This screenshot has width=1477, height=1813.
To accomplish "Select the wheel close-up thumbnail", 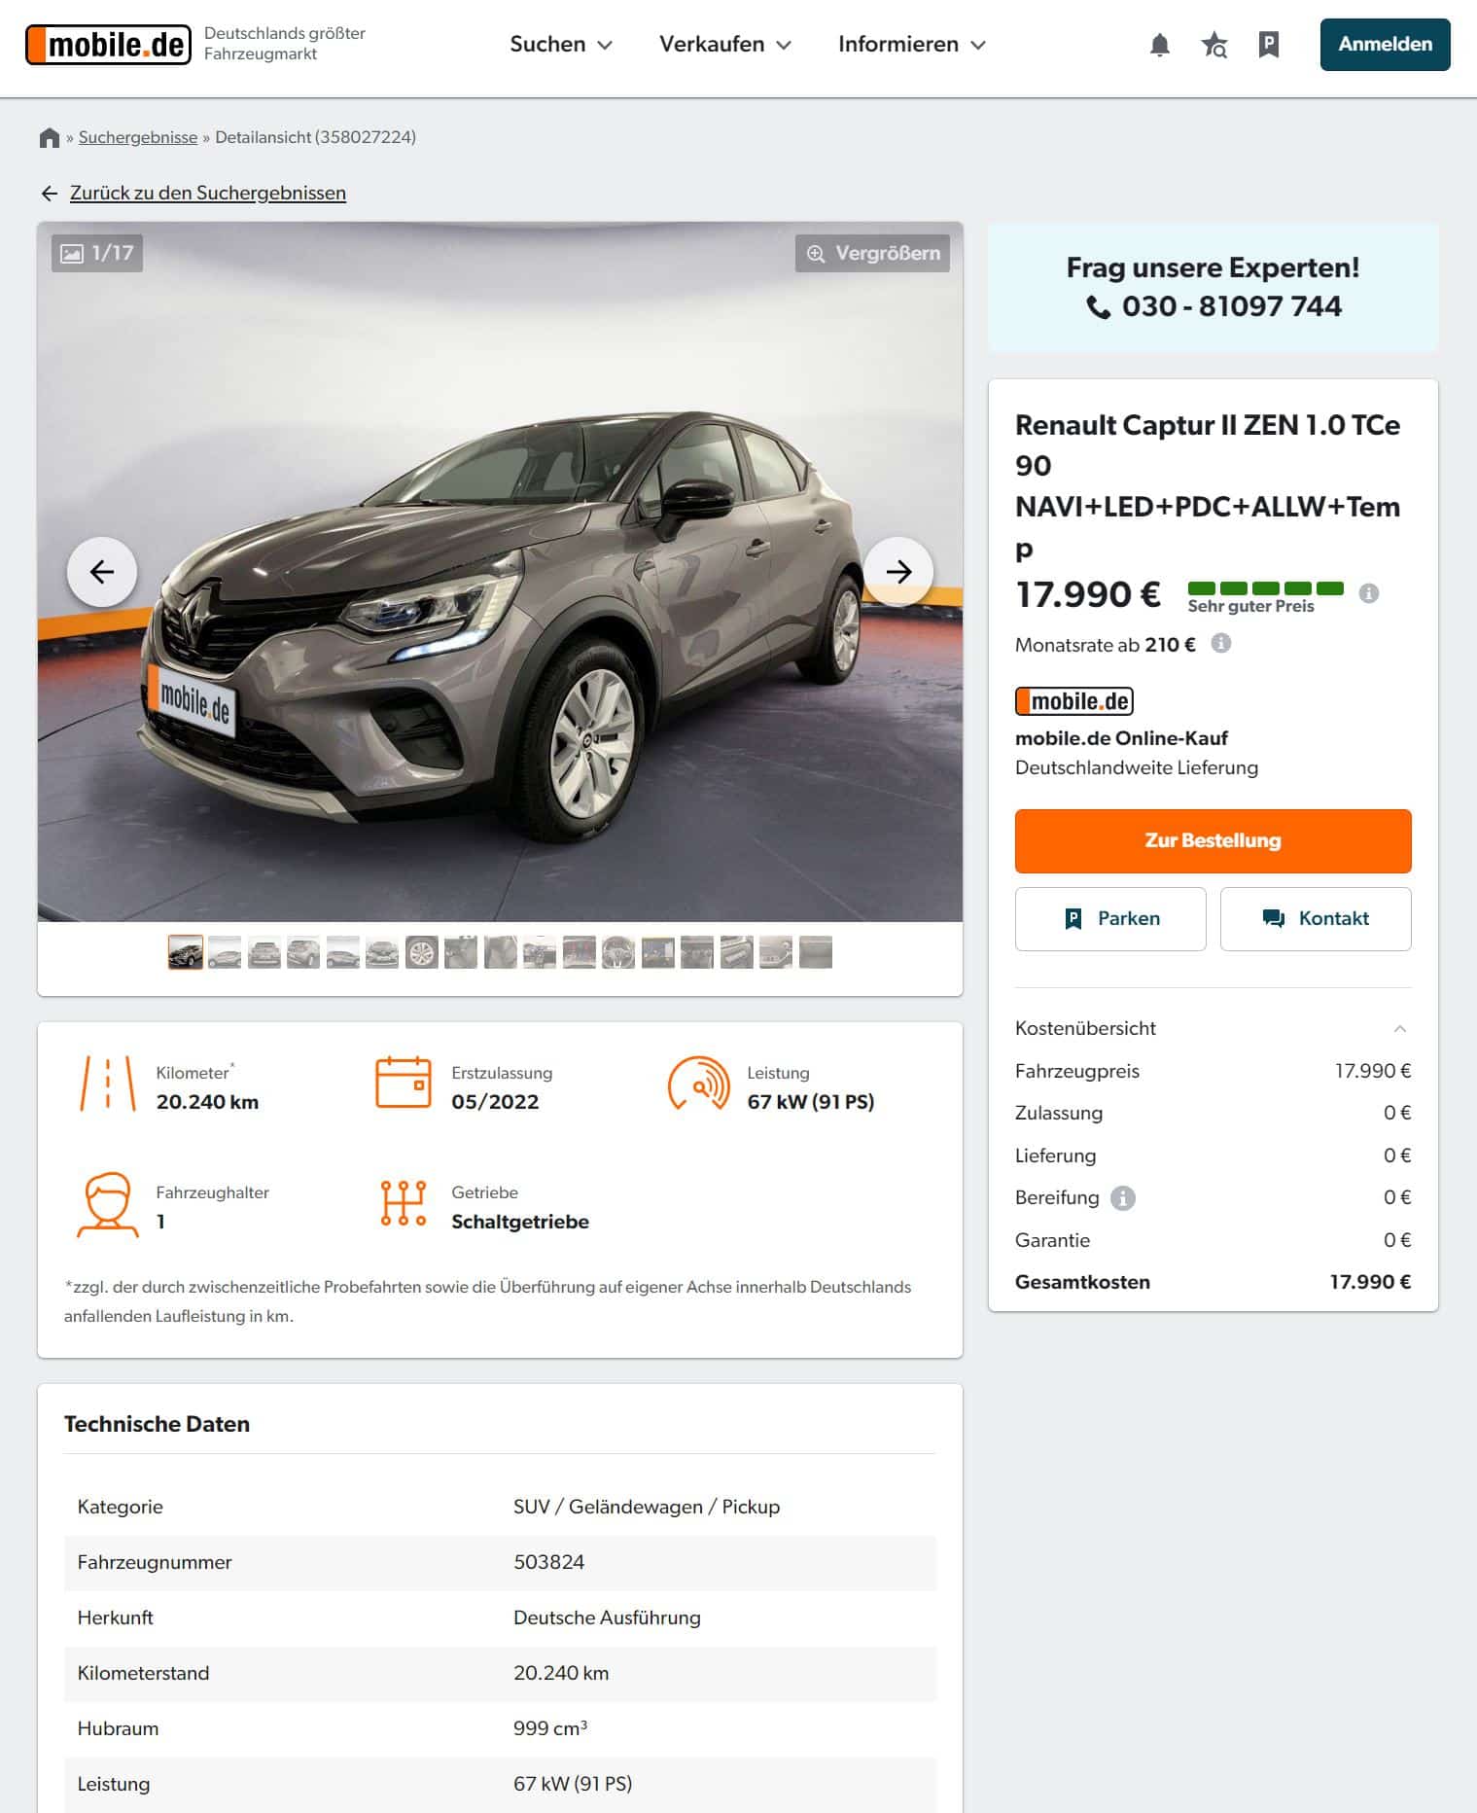I will [x=421, y=952].
